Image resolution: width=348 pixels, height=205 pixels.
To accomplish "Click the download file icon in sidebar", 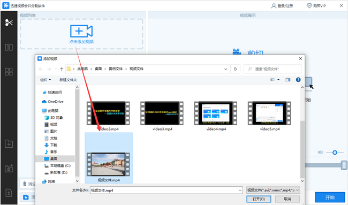I will click(x=9, y=193).
